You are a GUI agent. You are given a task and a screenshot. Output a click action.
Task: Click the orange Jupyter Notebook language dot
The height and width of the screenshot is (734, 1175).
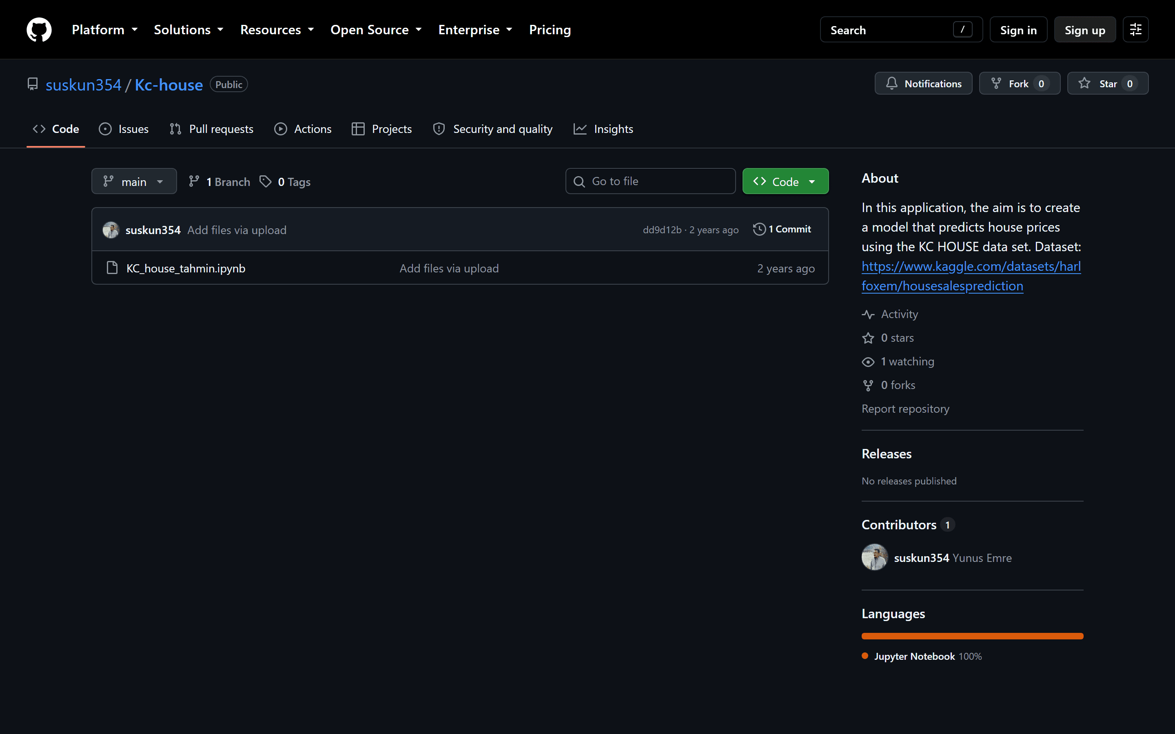tap(865, 656)
